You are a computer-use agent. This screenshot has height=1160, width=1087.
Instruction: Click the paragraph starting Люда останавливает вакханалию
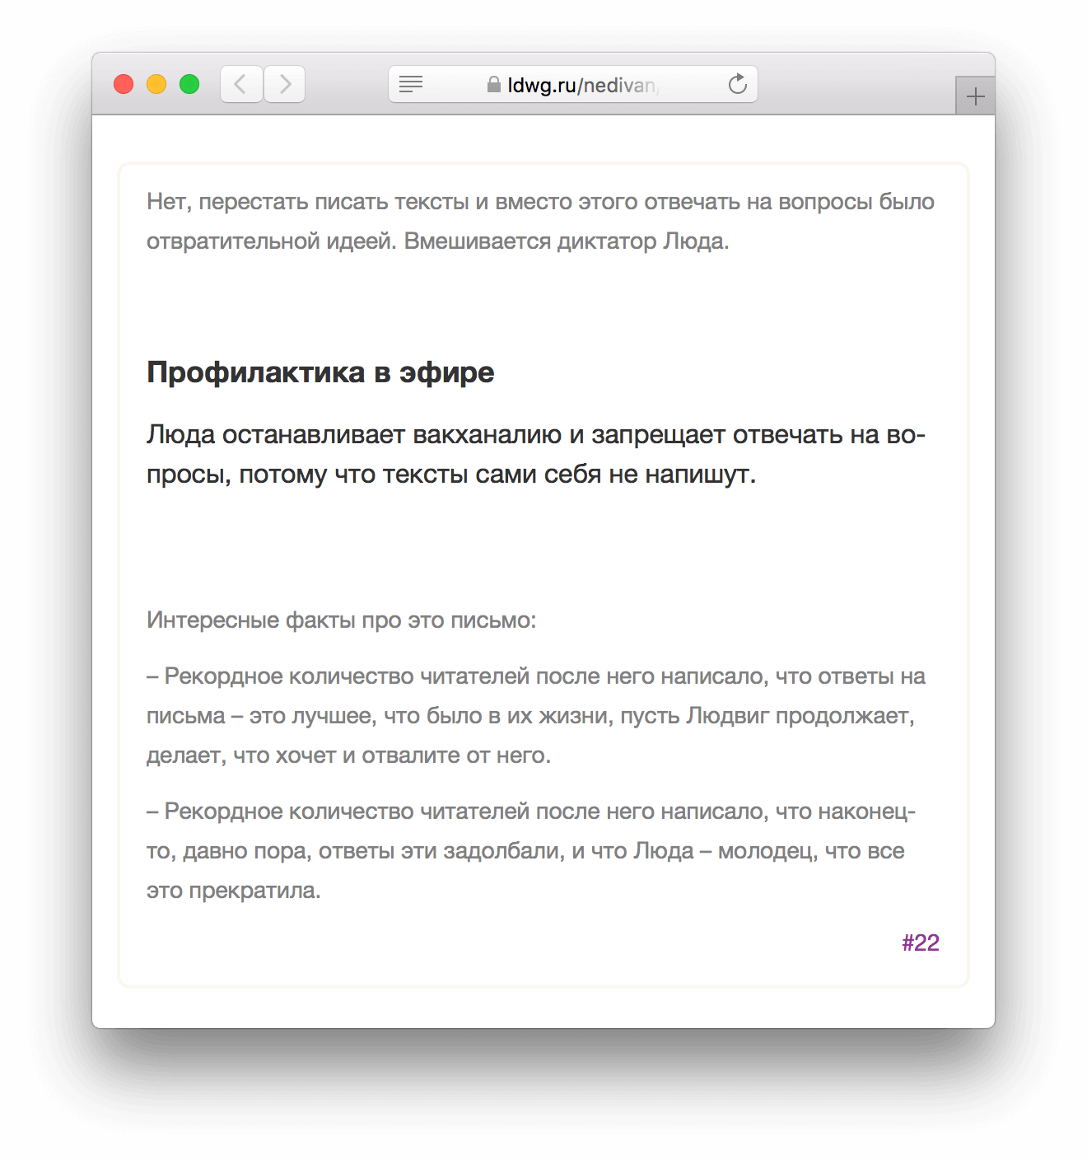536,454
